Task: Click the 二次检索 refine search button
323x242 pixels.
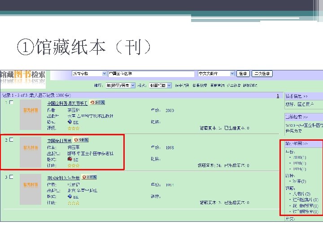Action: point(262,73)
